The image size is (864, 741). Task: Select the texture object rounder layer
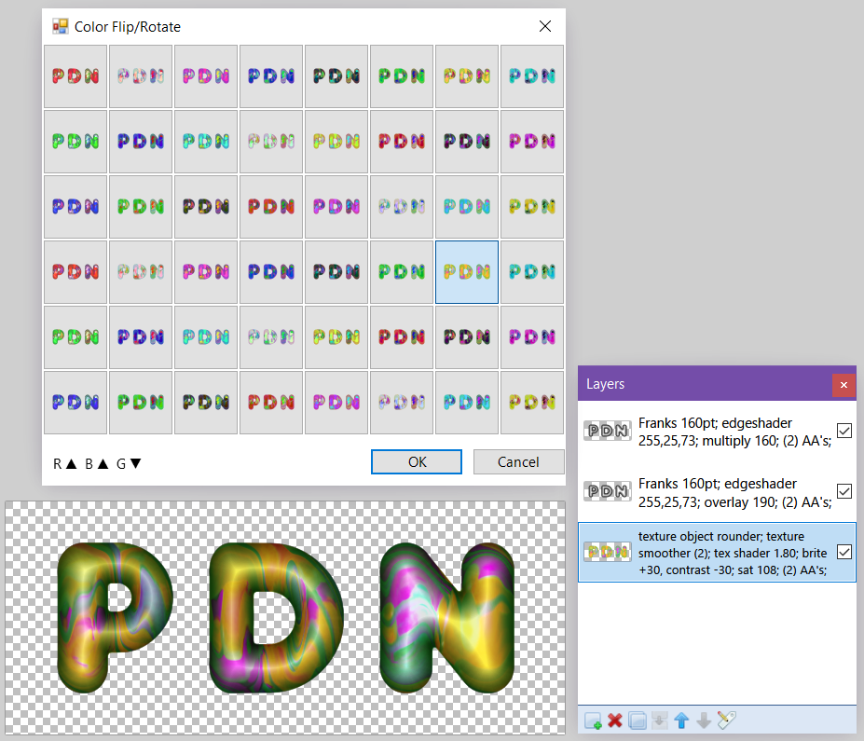(x=718, y=552)
